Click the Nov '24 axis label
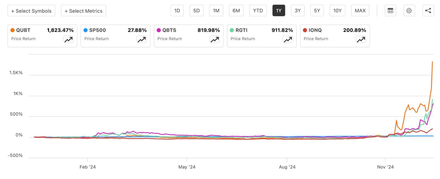 385,167
